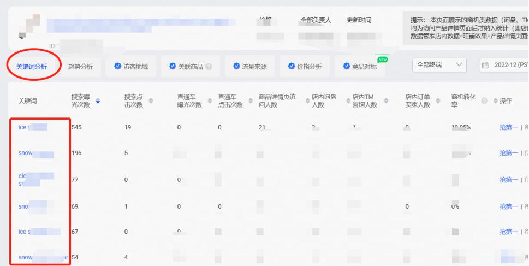This screenshot has width=529, height=266.
Task: Sort by 直通车曝光次数 column arrows
Action: [210, 101]
